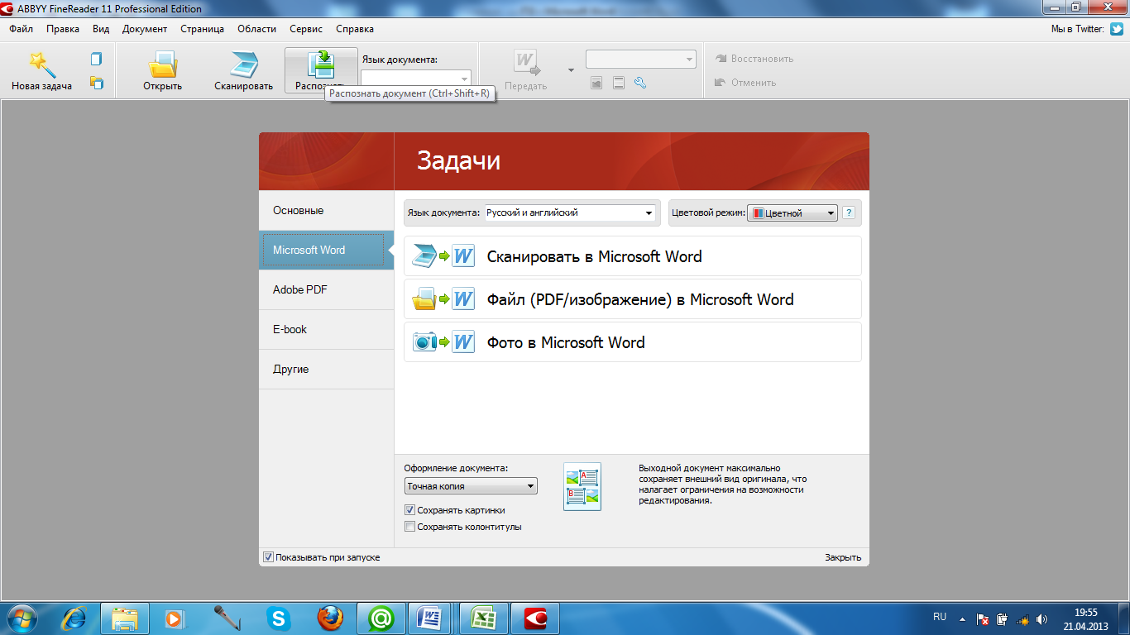Open Windows Explorer folder on taskbar

(x=125, y=618)
